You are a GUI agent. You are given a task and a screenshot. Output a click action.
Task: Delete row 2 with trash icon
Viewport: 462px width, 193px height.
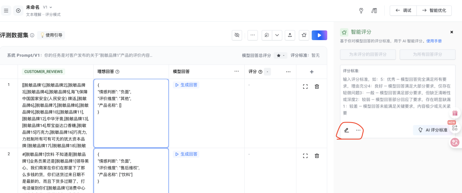[317, 155]
